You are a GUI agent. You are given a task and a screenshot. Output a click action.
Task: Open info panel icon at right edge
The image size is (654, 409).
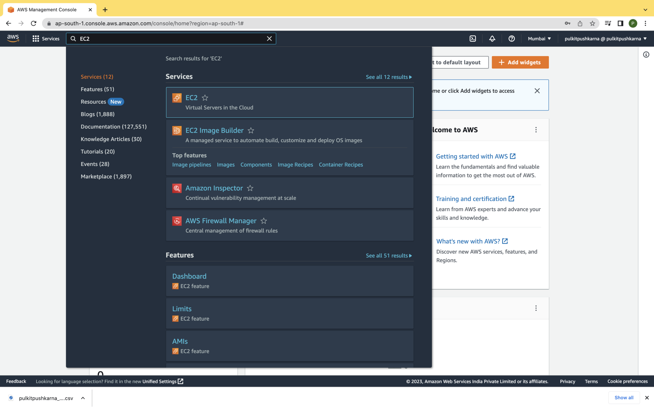click(x=646, y=55)
